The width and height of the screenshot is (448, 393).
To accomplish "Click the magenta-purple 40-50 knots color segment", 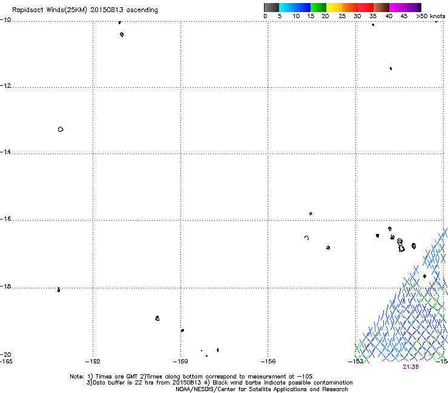I will pos(405,7).
